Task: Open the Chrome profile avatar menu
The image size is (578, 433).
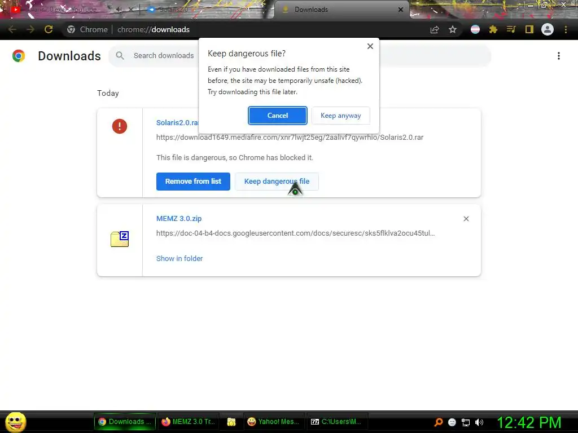Action: tap(548, 29)
